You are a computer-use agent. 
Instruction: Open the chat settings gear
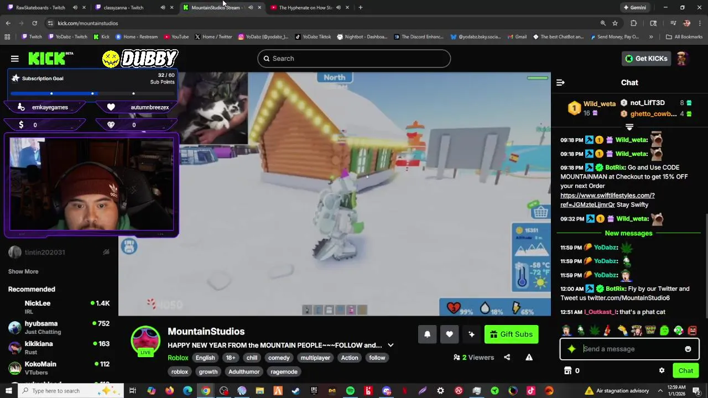point(662,370)
